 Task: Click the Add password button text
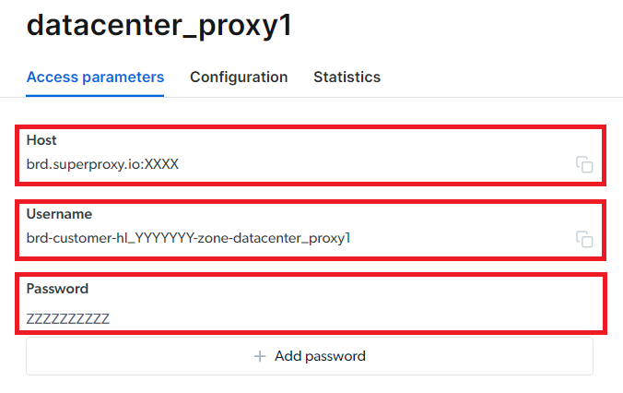(320, 356)
